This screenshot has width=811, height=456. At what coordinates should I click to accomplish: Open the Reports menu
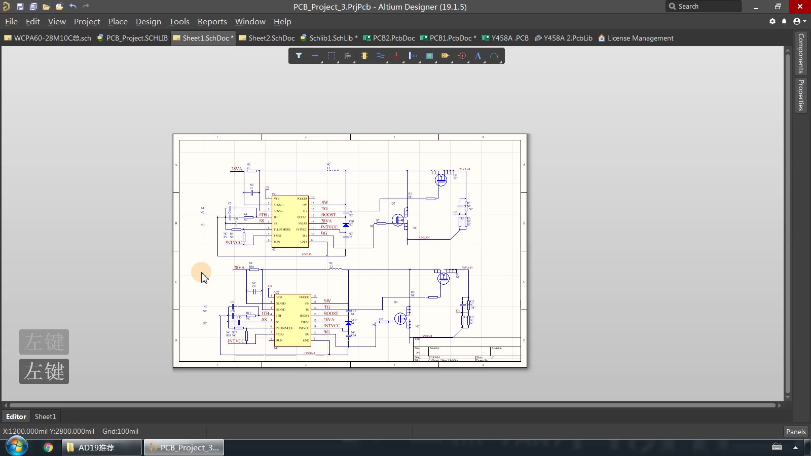click(212, 21)
